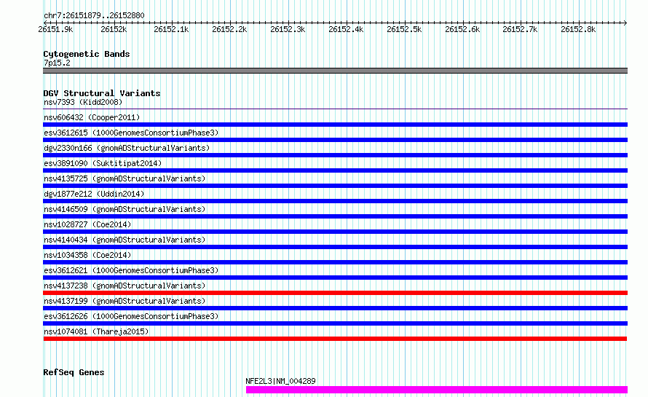Select nsv1034358 (Coe2014) label
The width and height of the screenshot is (648, 397).
click(x=87, y=255)
